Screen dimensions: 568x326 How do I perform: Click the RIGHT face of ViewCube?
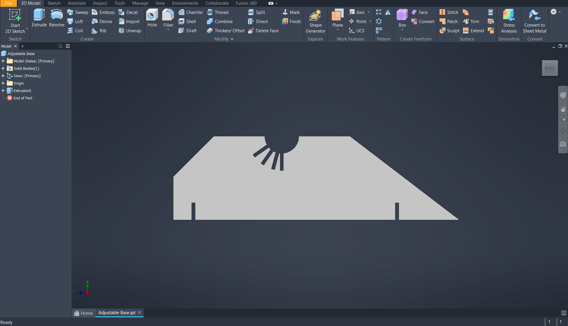(x=550, y=68)
